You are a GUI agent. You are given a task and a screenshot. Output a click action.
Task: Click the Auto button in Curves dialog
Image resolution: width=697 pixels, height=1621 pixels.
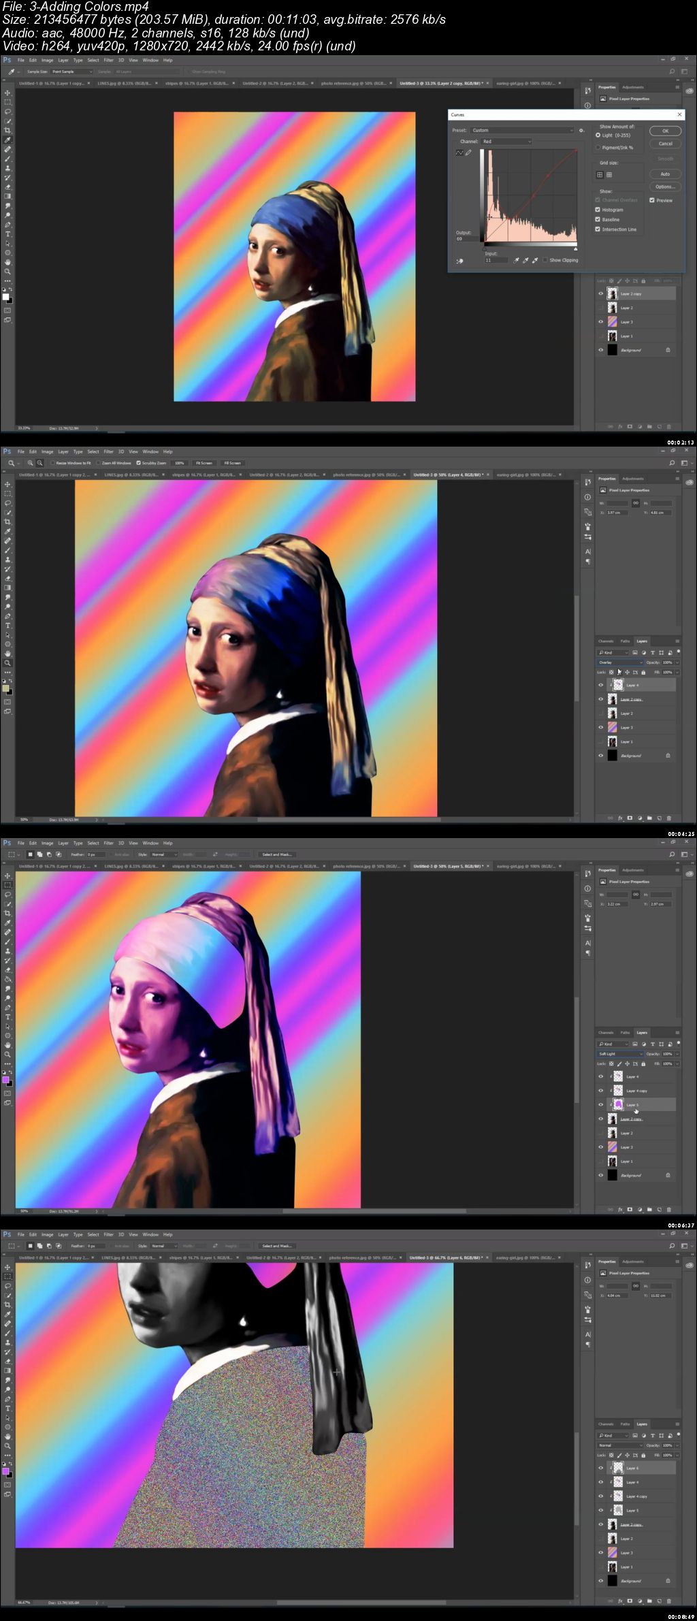pyautogui.click(x=665, y=174)
